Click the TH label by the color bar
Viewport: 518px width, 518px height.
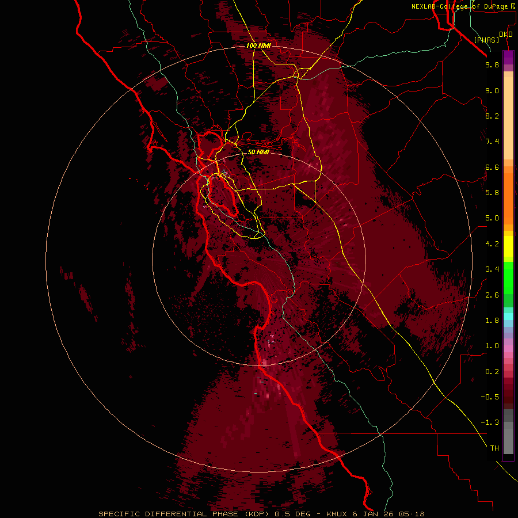pos(494,448)
